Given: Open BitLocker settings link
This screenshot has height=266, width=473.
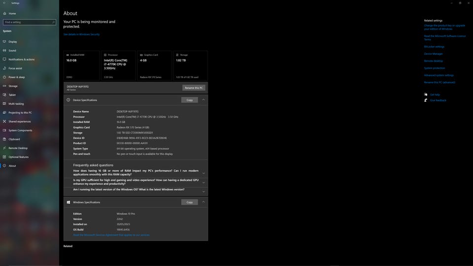Looking at the screenshot, I should (x=434, y=47).
